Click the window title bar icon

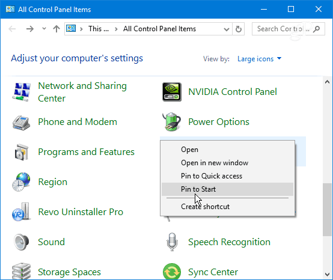pyautogui.click(x=10, y=9)
